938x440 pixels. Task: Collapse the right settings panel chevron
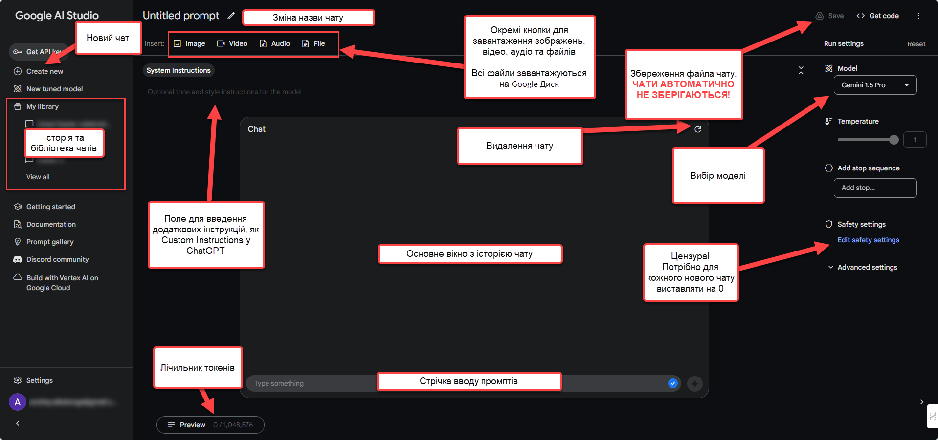[921, 402]
